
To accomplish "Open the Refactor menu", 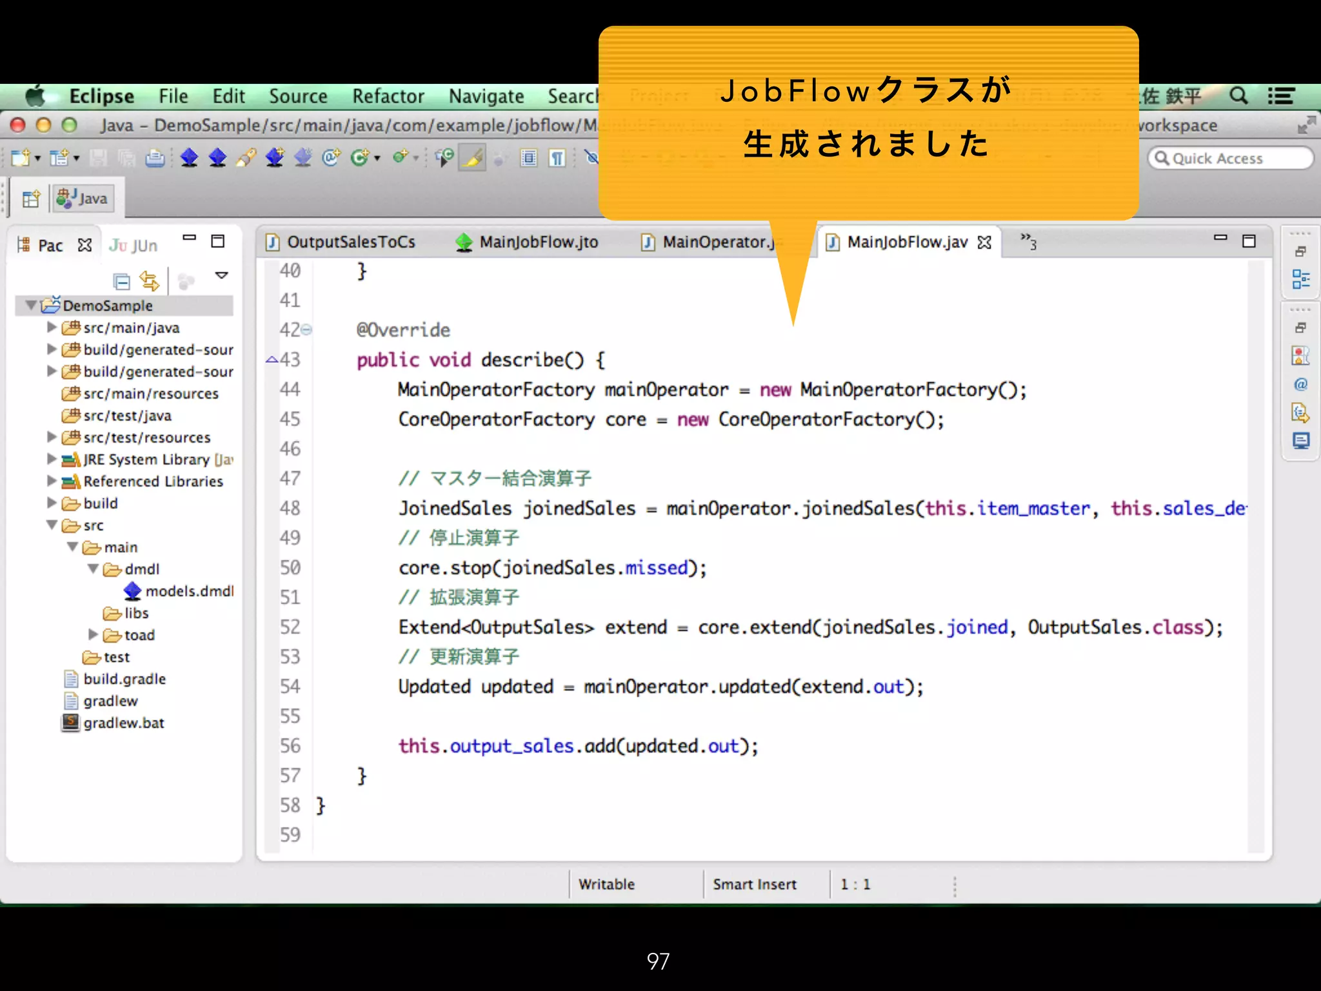I will [x=388, y=96].
